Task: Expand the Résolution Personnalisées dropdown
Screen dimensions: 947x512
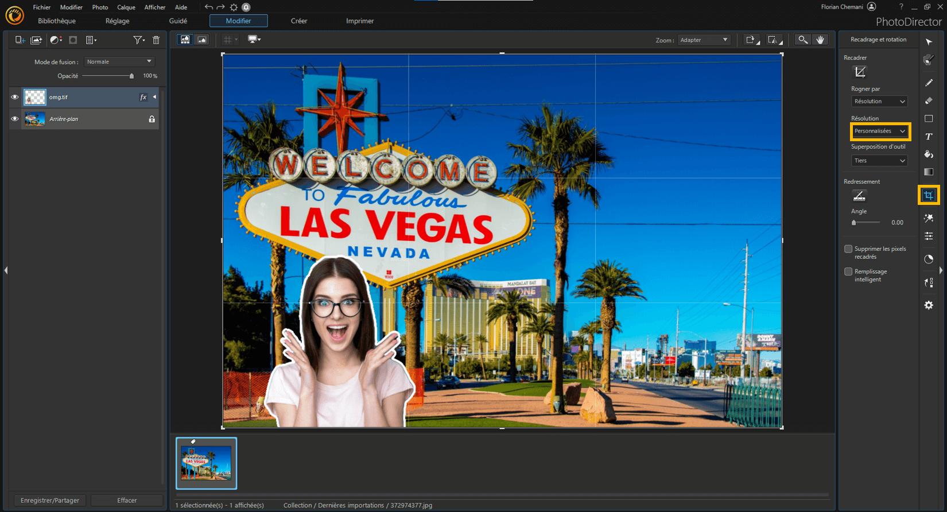Action: click(x=879, y=131)
